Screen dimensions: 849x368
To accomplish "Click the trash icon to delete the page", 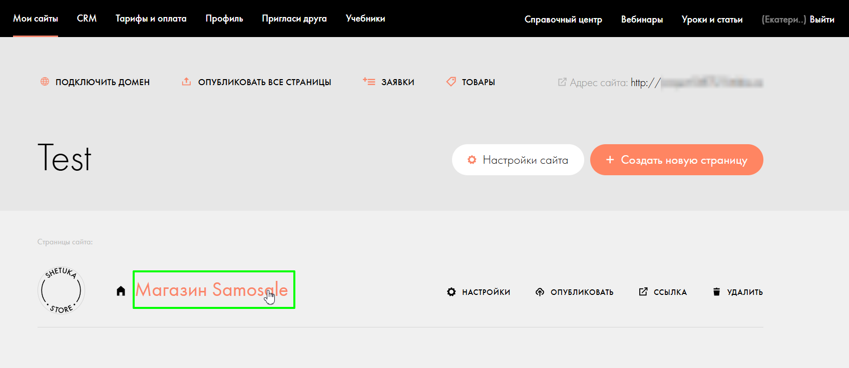I will point(716,292).
